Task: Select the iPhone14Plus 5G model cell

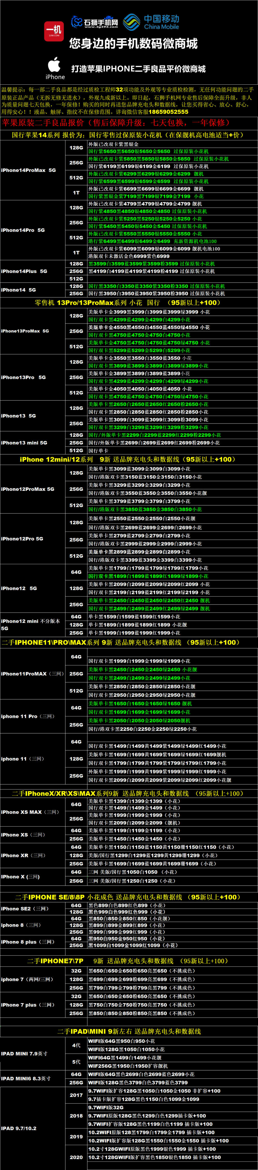Action: [x=33, y=271]
